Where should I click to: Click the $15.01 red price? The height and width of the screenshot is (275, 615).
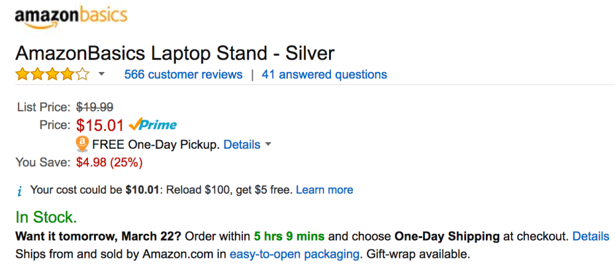(x=101, y=126)
